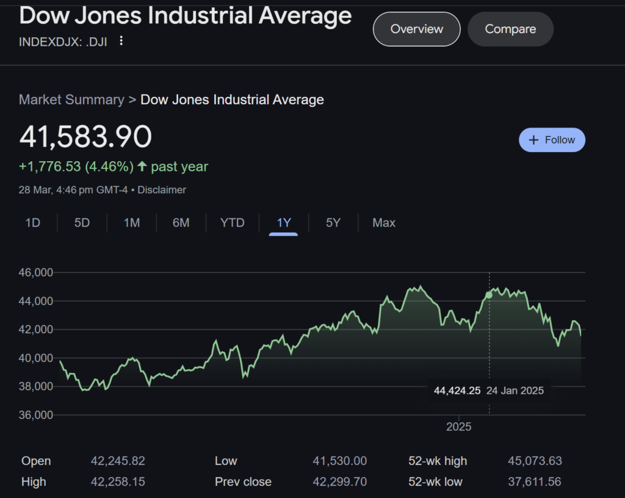Select the 1Y time range tab

[x=284, y=223]
